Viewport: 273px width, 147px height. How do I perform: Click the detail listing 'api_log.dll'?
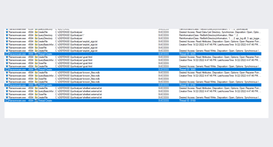[x=220, y=38]
